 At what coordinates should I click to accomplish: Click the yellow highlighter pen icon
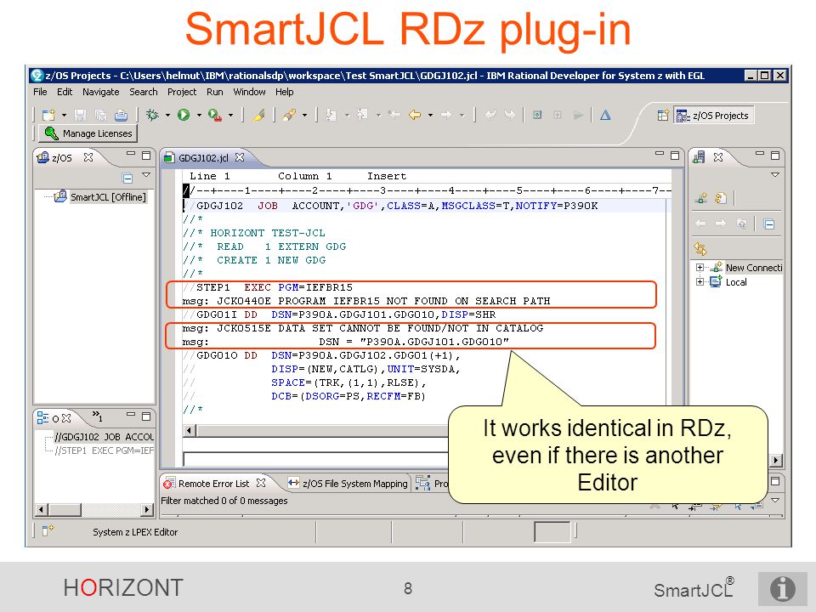(x=258, y=115)
